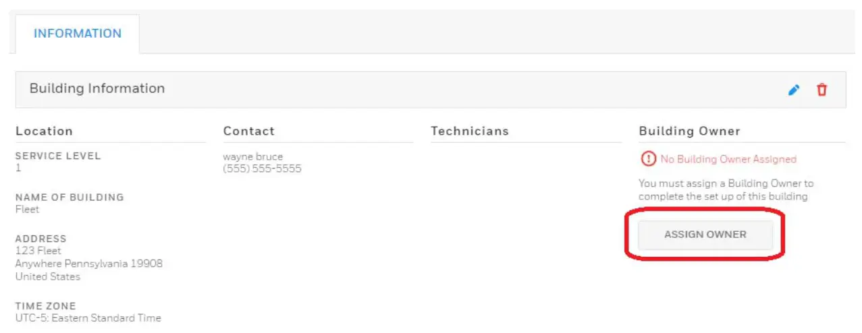
Task: Click the phone number (555) 555-5555
Action: click(x=262, y=169)
